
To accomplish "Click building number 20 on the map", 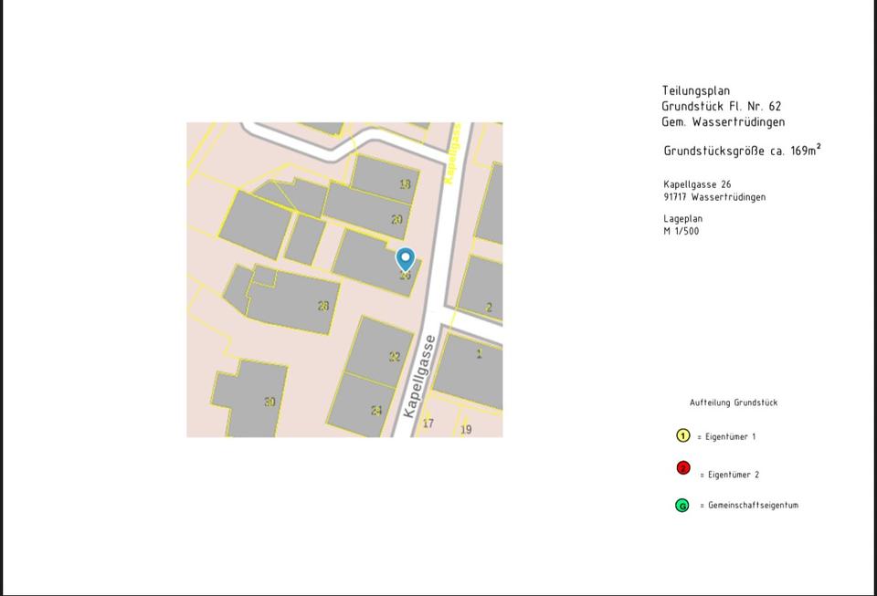I will tap(396, 219).
